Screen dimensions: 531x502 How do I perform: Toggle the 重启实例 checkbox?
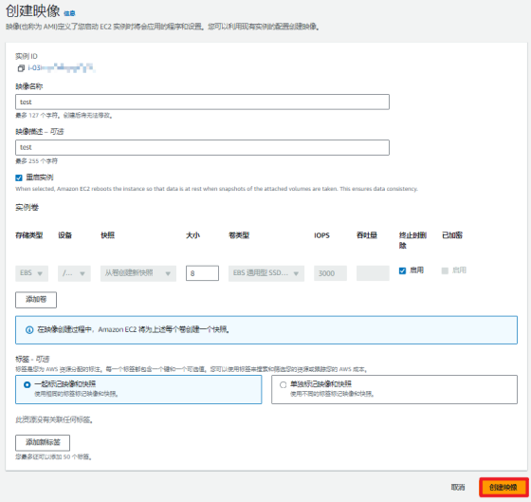pyautogui.click(x=19, y=177)
